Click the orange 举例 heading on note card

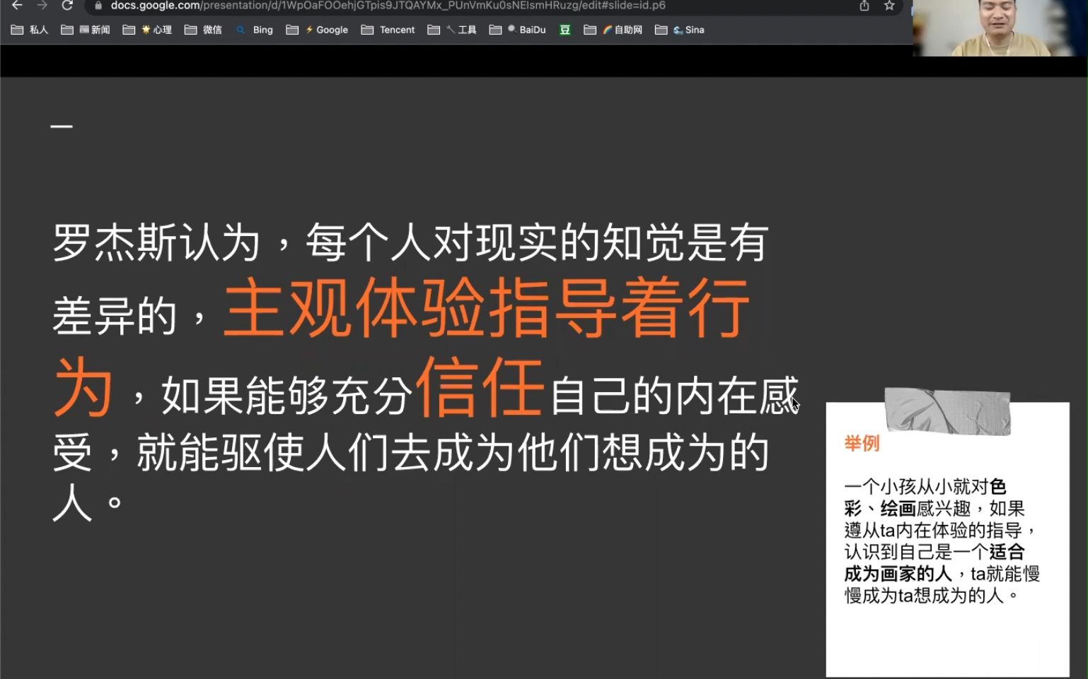[862, 444]
